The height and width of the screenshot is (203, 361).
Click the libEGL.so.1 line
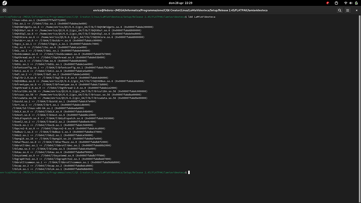point(53,64)
